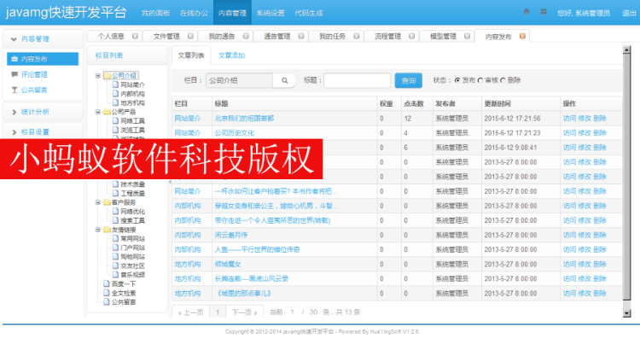Screen dimensions: 640x338
Task: Click 删除 for 倾城魔女 row
Action: (600, 264)
